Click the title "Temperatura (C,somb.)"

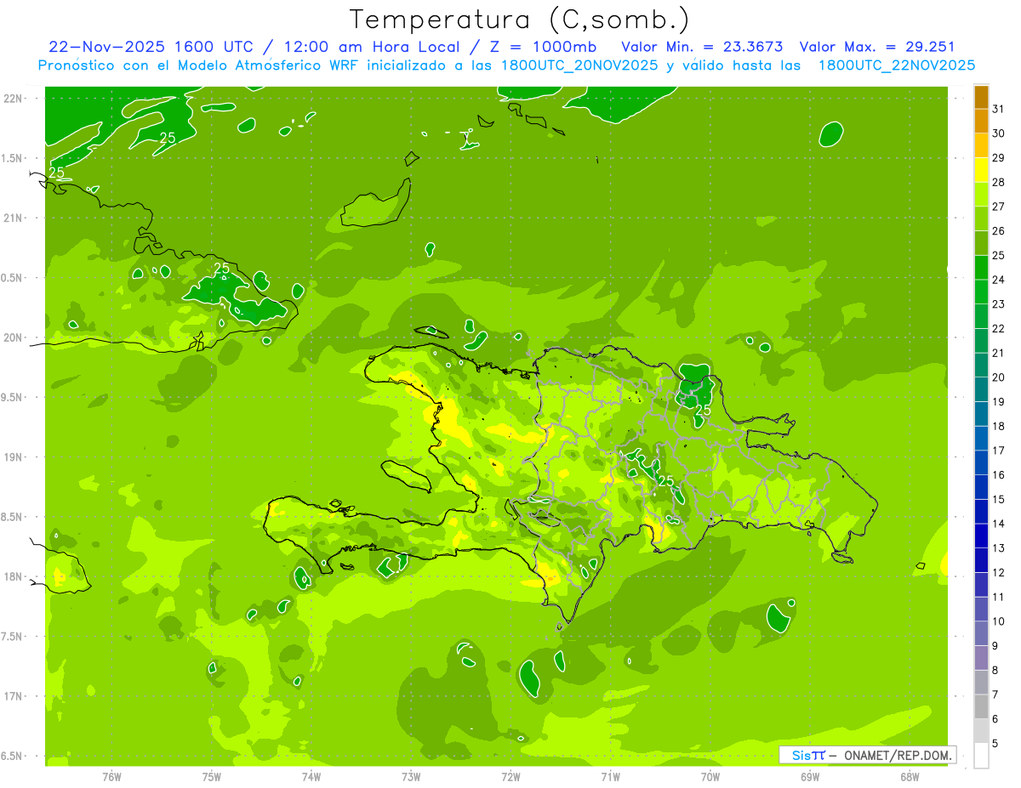coord(519,20)
